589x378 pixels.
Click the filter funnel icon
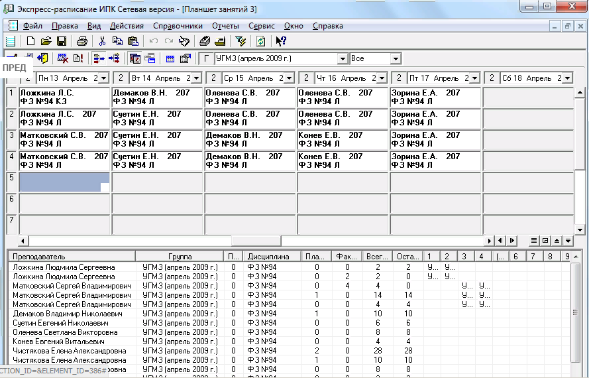click(x=241, y=42)
